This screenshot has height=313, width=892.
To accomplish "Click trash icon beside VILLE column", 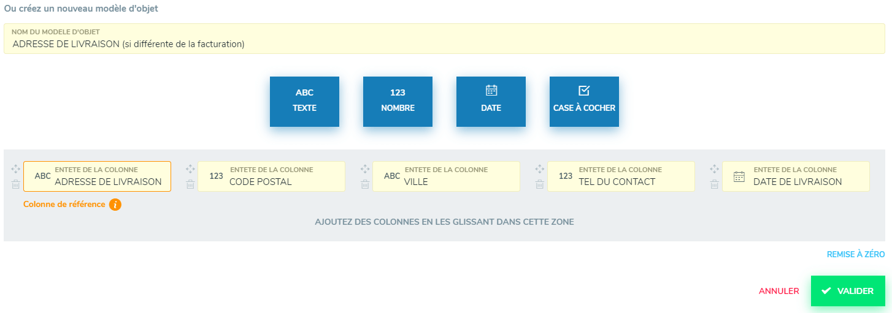I will (x=365, y=184).
